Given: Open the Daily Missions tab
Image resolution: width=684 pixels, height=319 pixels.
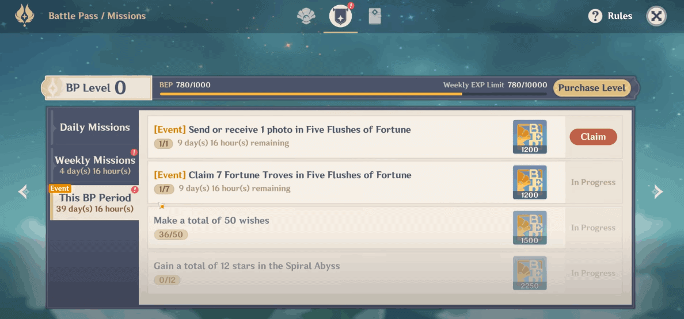Looking at the screenshot, I should 95,128.
